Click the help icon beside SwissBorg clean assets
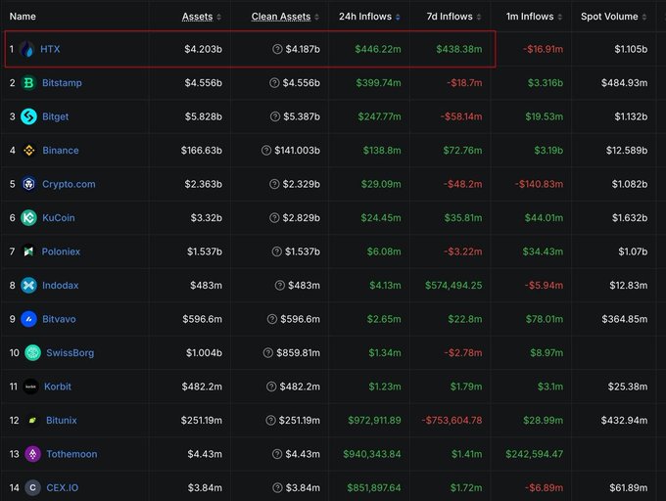666x501 pixels. point(268,353)
